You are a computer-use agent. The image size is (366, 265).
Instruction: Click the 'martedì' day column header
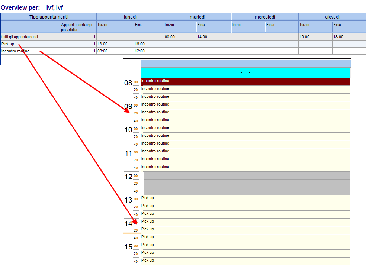pyautogui.click(x=198, y=17)
